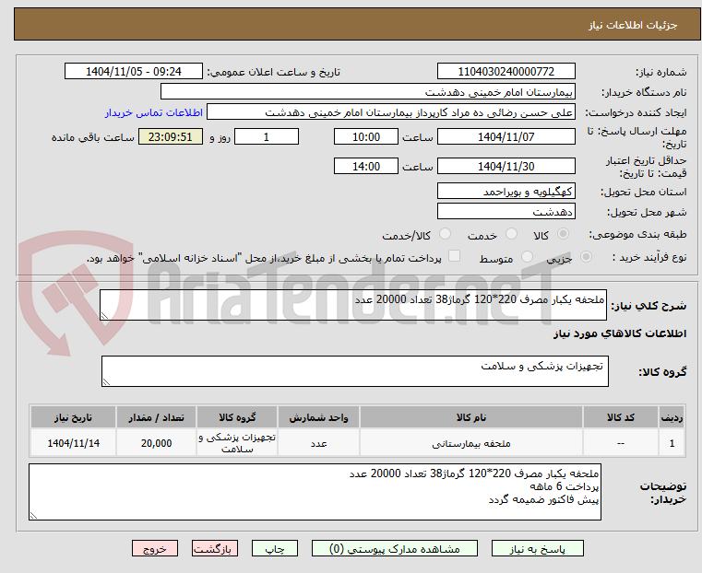Viewport: 702px width, 573px height.
Task: Open مشاهده مدارک پیوستی (0) button
Action: (x=395, y=548)
